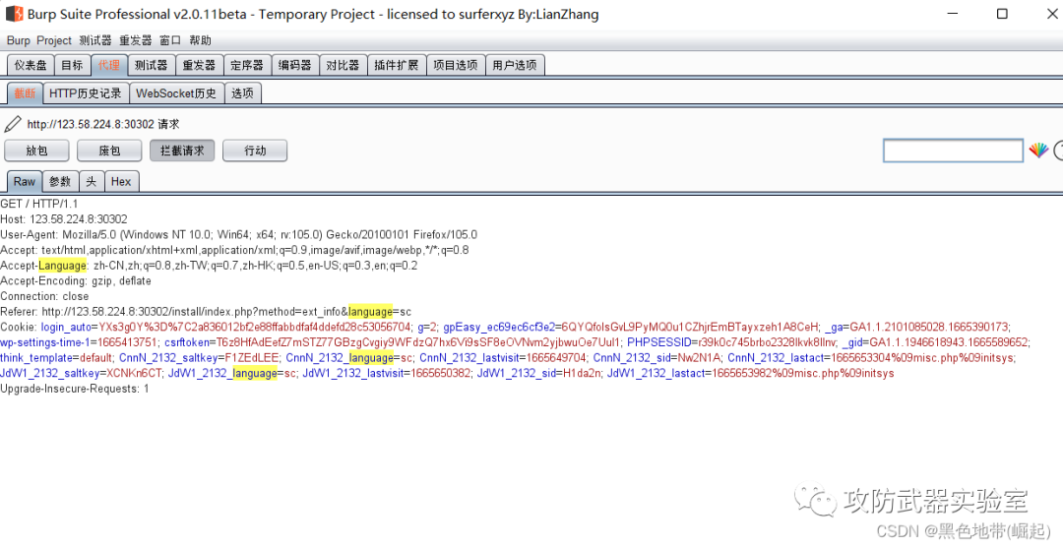Open the 选项 sub-tab
The width and height of the screenshot is (1063, 548).
243,93
